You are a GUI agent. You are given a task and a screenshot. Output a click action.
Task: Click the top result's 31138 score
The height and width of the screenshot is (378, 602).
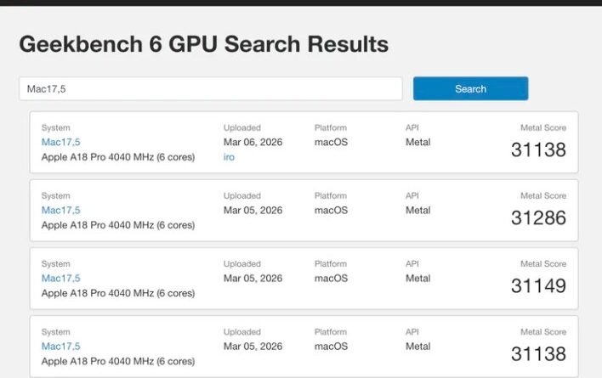click(x=538, y=150)
